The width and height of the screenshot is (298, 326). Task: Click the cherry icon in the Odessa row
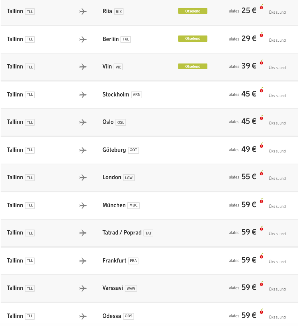click(x=261, y=312)
